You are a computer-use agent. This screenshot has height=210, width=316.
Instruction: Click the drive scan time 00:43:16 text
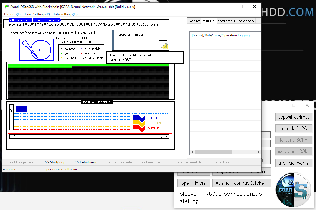(73, 38)
